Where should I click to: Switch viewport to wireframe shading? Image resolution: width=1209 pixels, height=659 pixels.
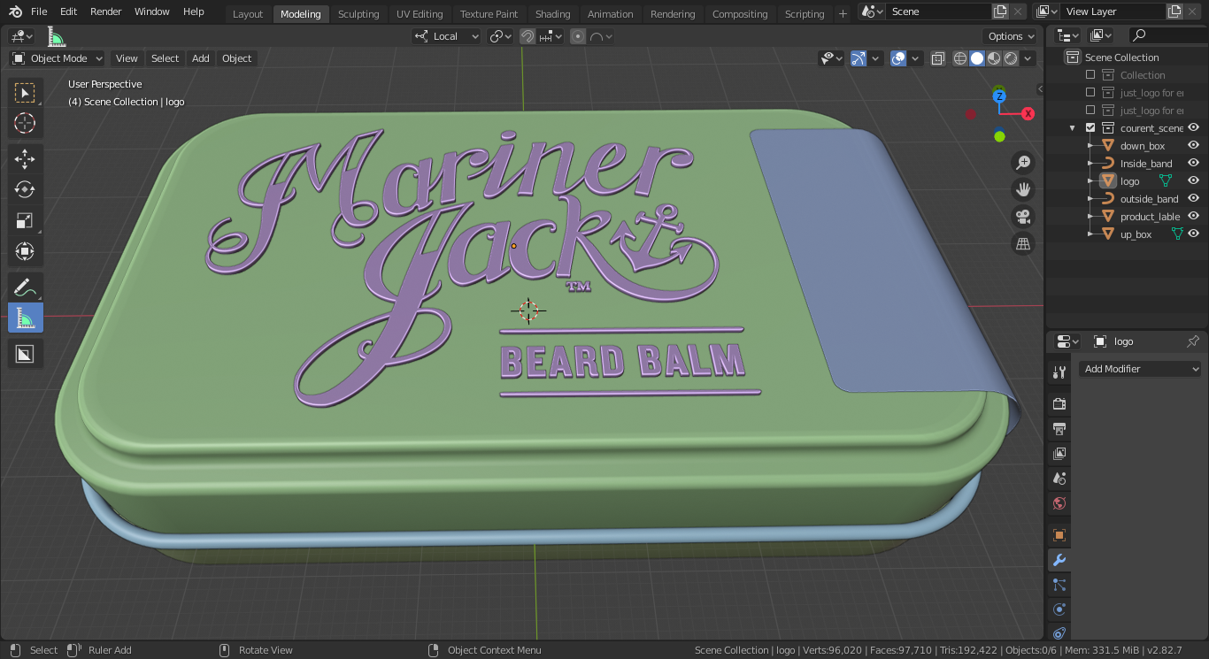960,58
